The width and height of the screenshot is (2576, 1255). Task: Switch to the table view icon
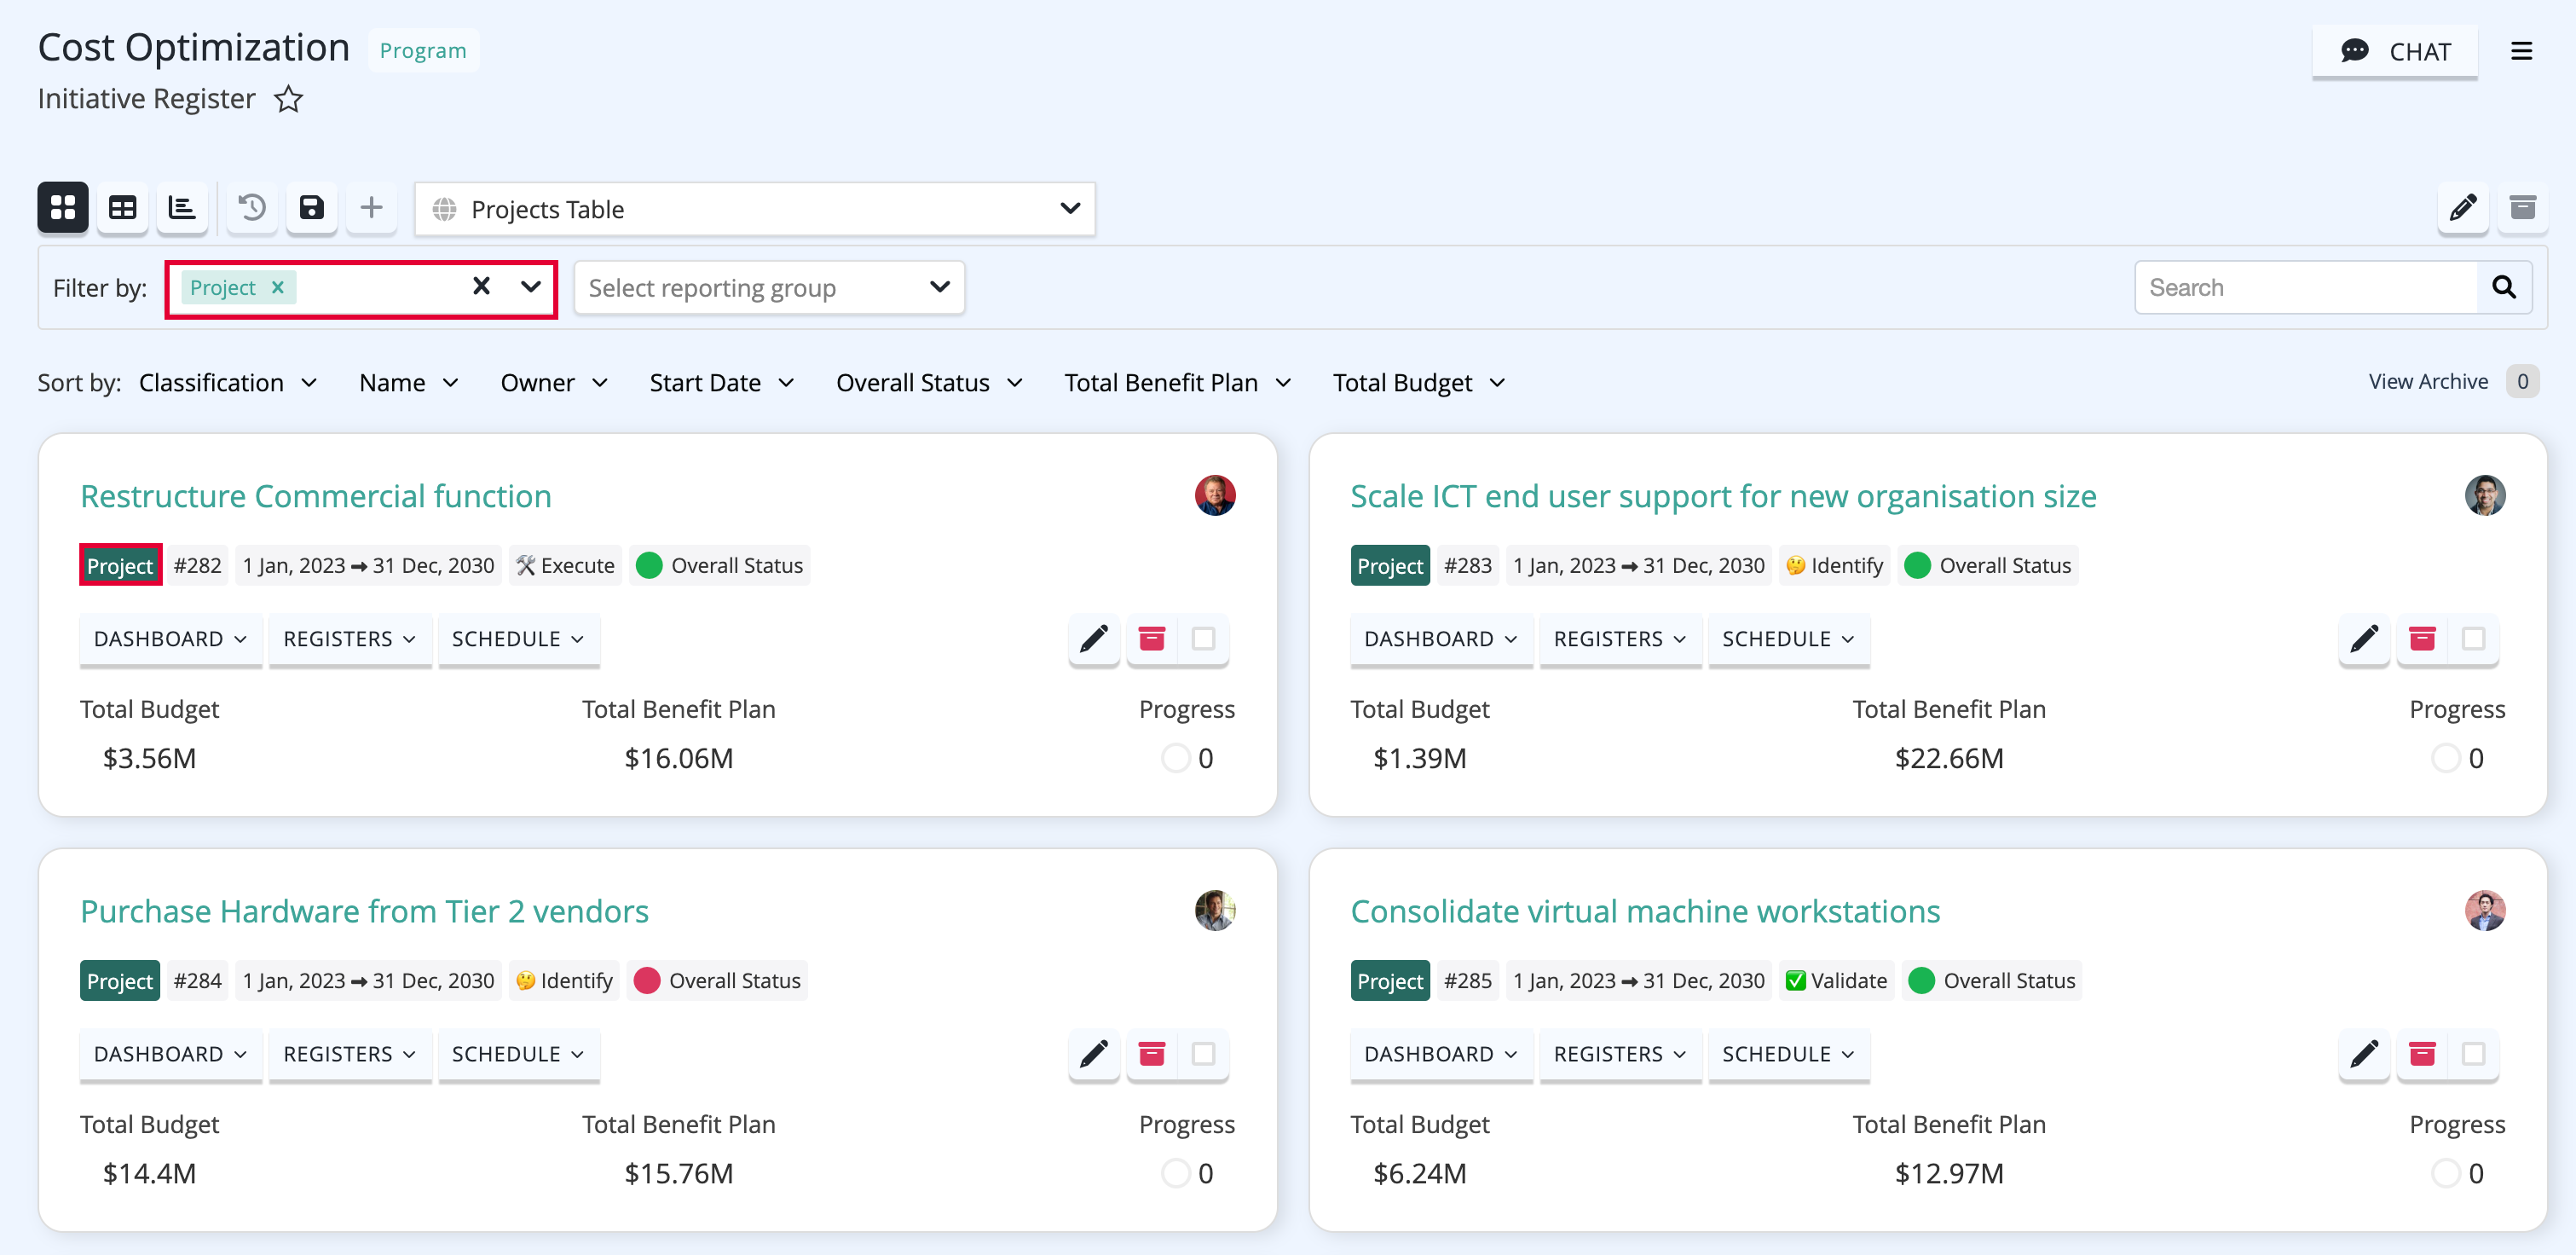click(x=123, y=207)
